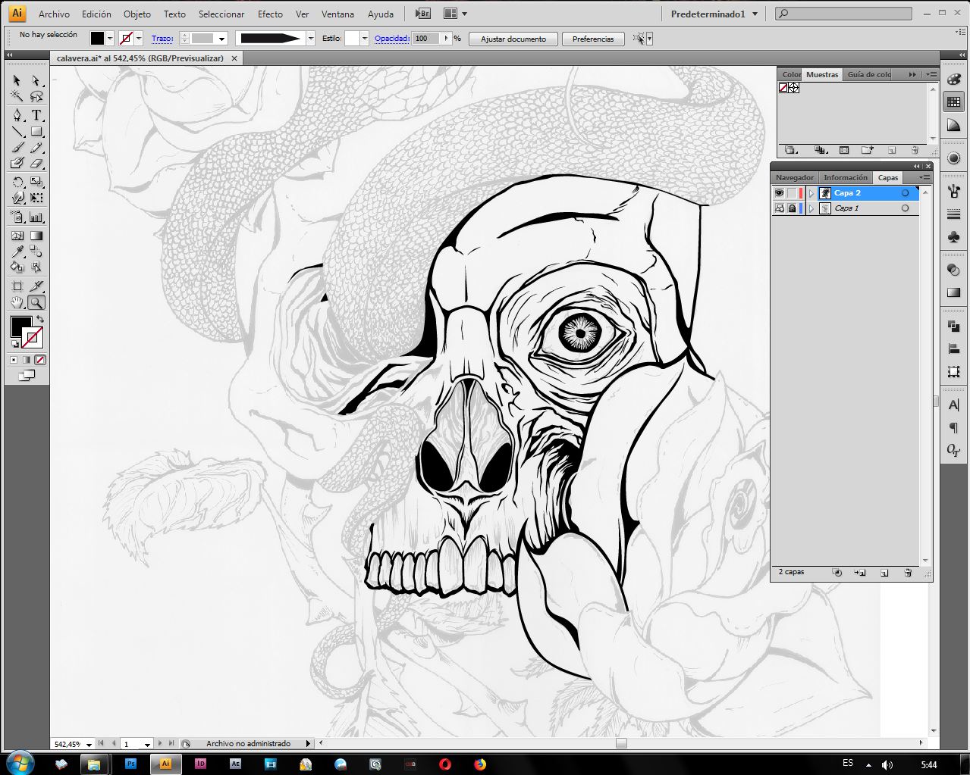This screenshot has width=970, height=775.
Task: Toggle the visibility of Capa 1
Action: coord(779,208)
